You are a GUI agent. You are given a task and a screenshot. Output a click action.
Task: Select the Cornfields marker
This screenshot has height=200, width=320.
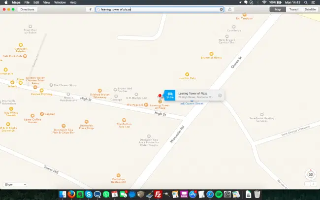click(234, 27)
